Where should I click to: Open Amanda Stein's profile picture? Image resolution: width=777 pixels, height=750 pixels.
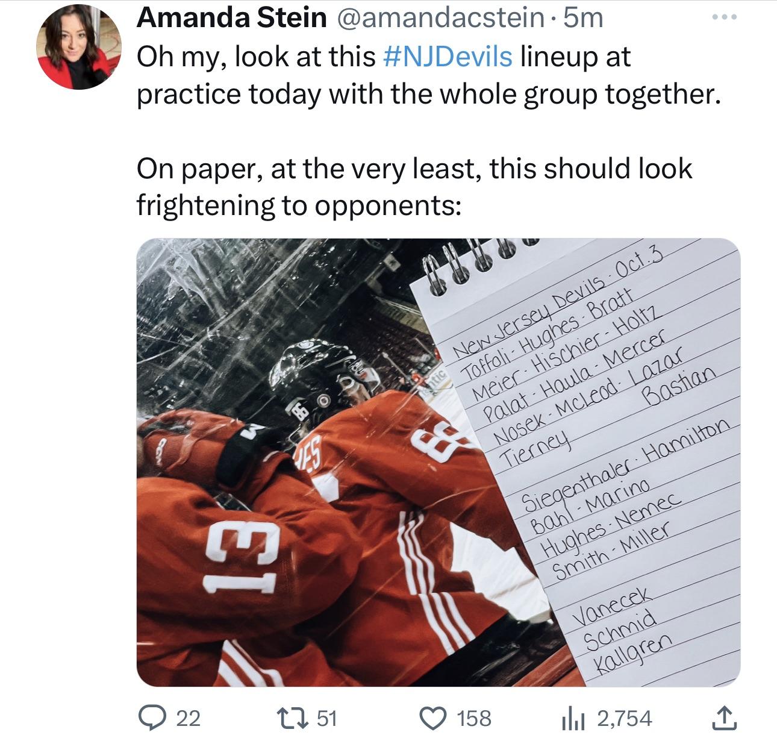pos(80,48)
